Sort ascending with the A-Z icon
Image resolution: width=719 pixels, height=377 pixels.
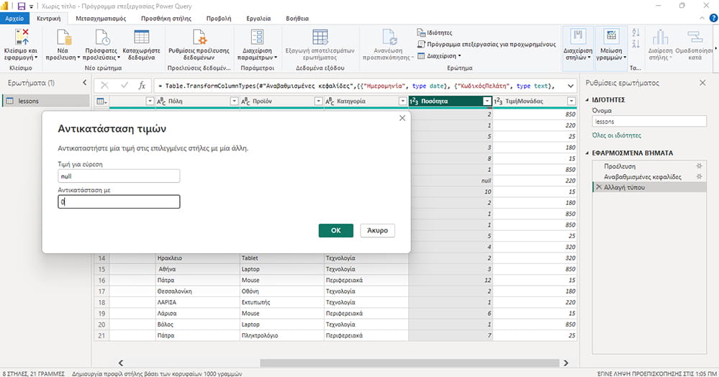coord(636,32)
